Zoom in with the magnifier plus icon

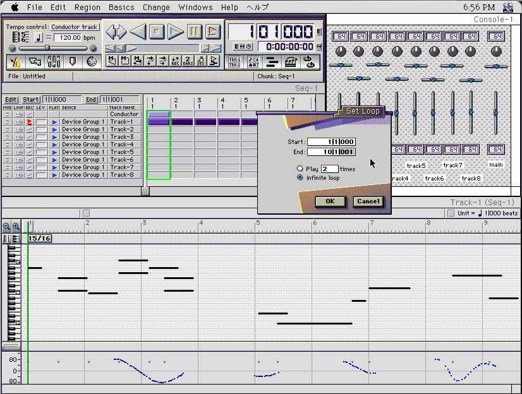[16, 226]
